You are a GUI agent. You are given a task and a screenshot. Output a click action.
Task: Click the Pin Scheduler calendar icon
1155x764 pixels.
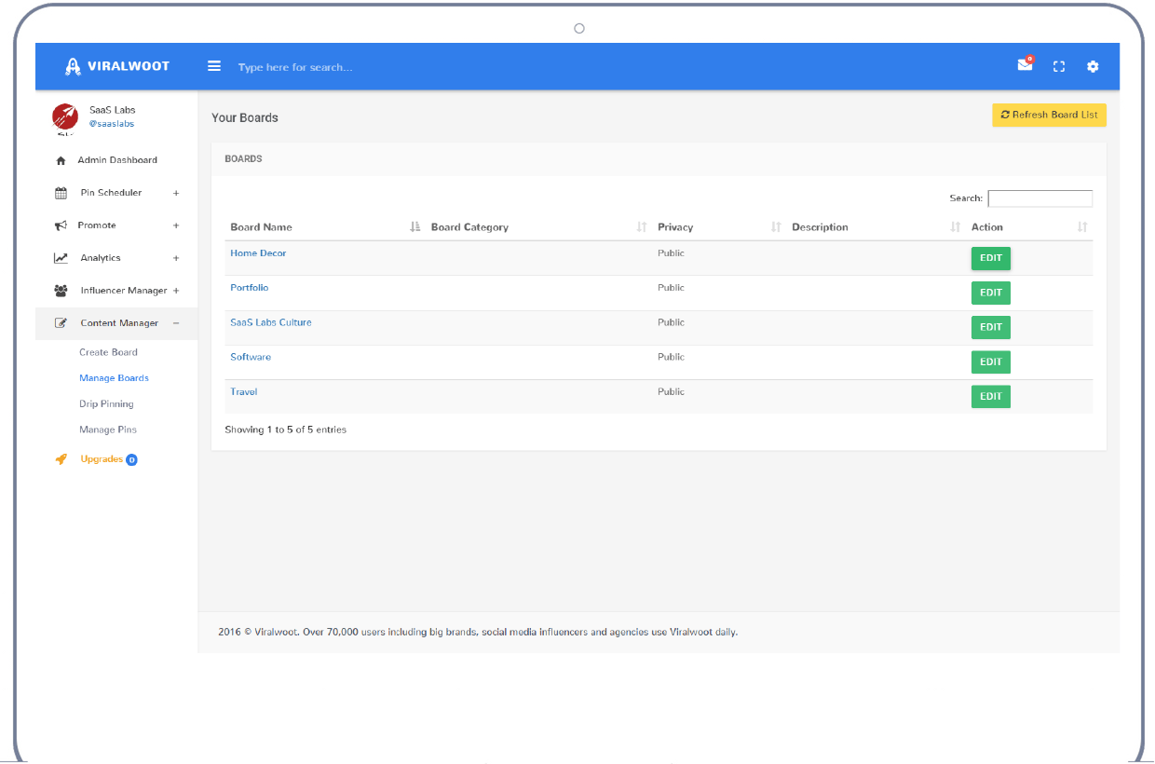[61, 193]
